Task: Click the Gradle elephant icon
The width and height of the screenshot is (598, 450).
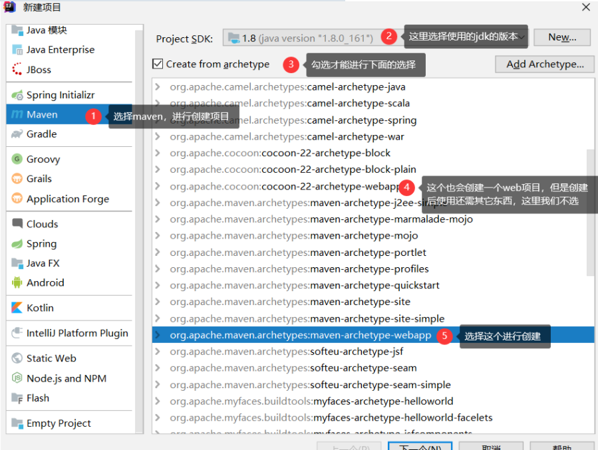Action: point(17,134)
